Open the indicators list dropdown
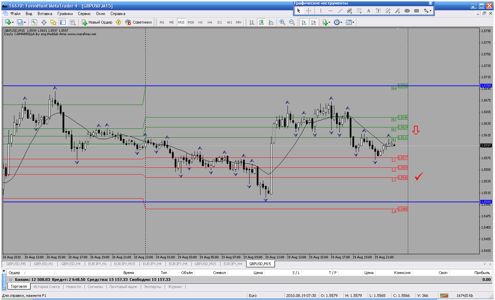The height and width of the screenshot is (300, 495). 326,22
